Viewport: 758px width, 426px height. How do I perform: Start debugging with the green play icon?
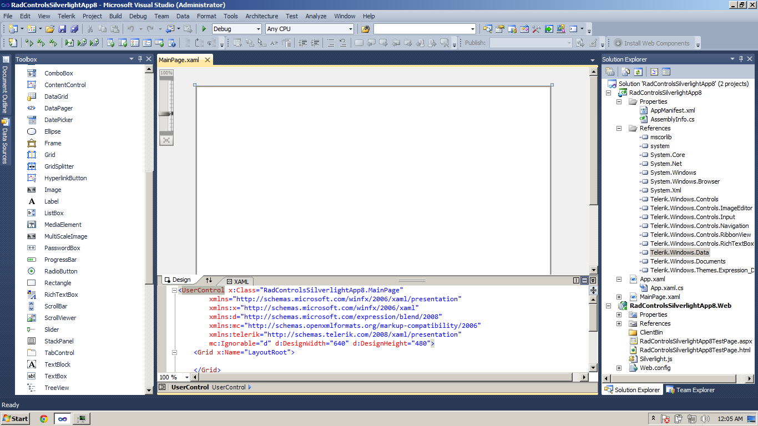204,29
